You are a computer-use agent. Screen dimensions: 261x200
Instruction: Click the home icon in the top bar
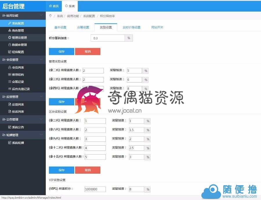click(50, 6)
